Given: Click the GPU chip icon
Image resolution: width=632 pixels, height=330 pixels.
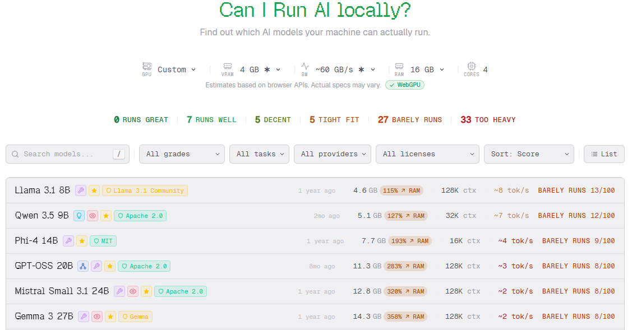Looking at the screenshot, I should pos(147,66).
